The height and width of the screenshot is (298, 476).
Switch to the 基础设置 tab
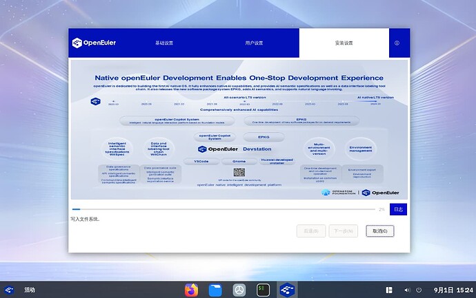click(x=163, y=43)
